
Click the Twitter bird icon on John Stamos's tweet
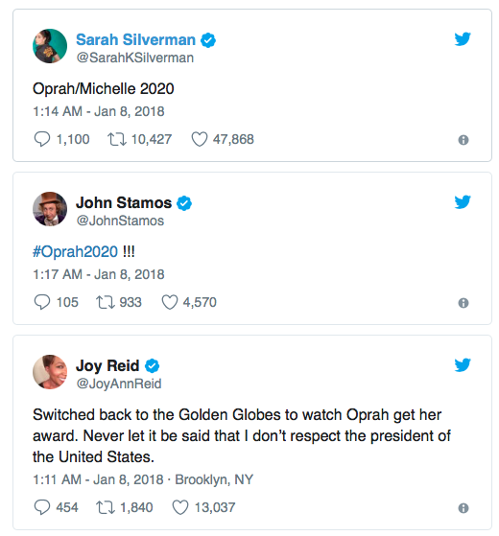463,201
